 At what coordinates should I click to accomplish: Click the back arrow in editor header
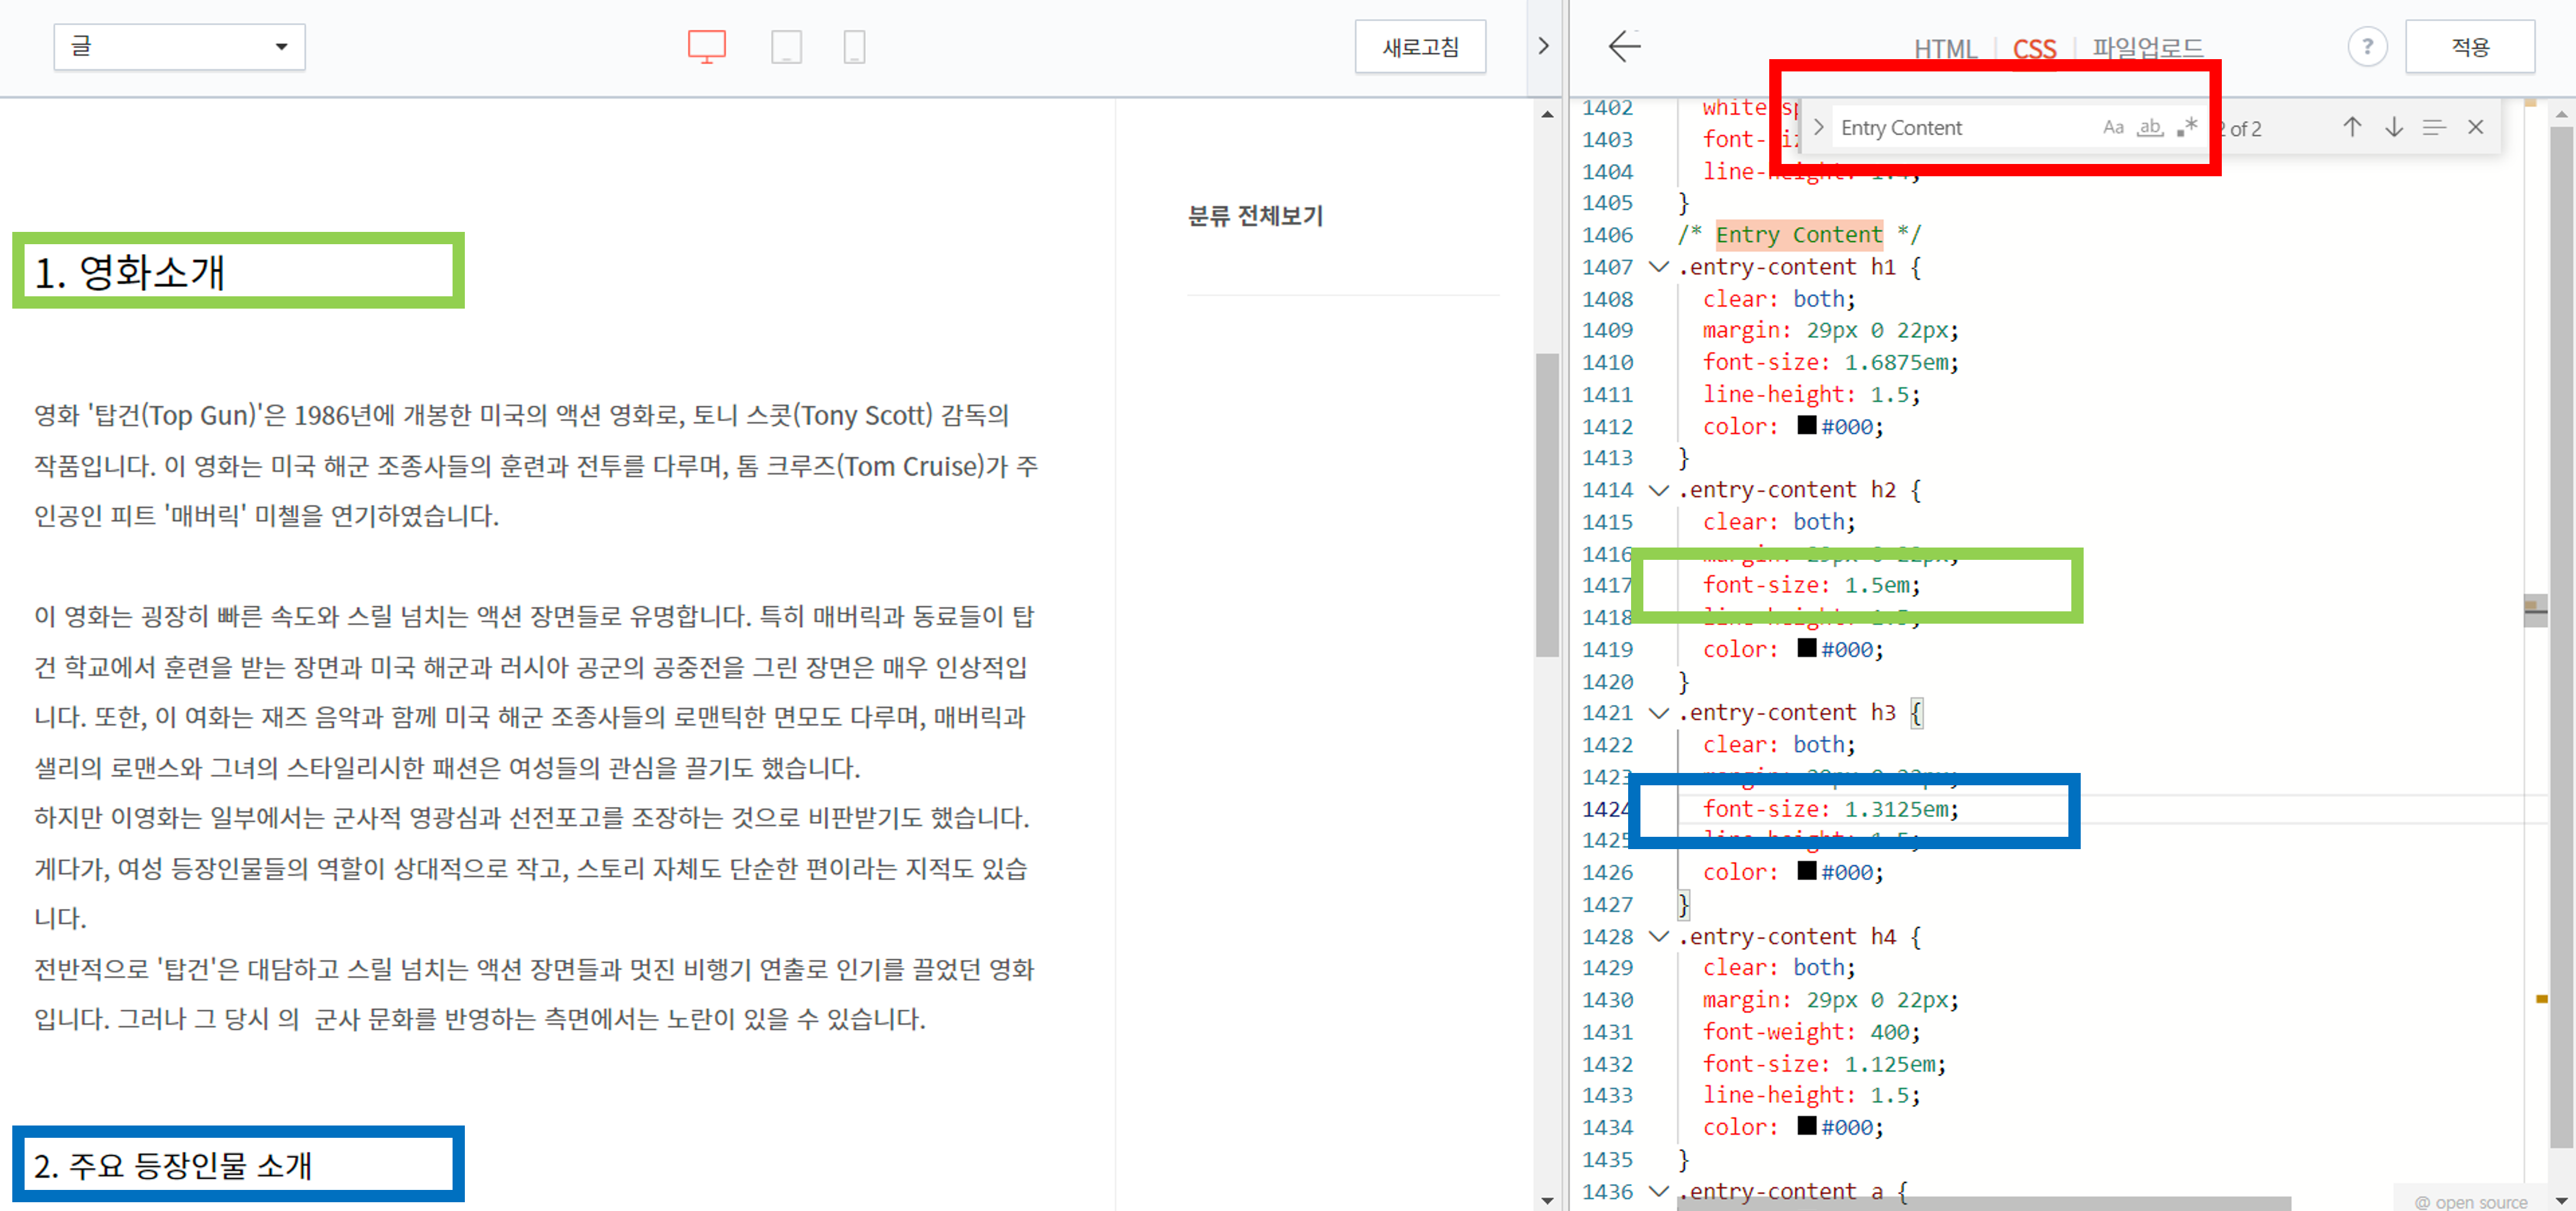1624,46
